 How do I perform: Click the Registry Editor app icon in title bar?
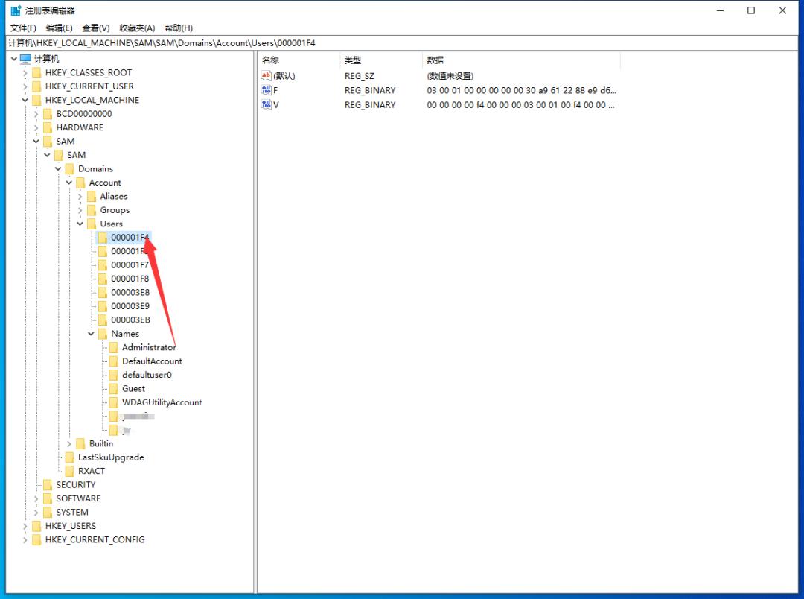16,10
